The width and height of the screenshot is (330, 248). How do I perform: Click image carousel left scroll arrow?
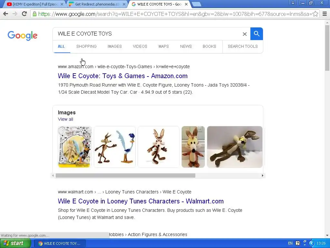(x=53, y=175)
